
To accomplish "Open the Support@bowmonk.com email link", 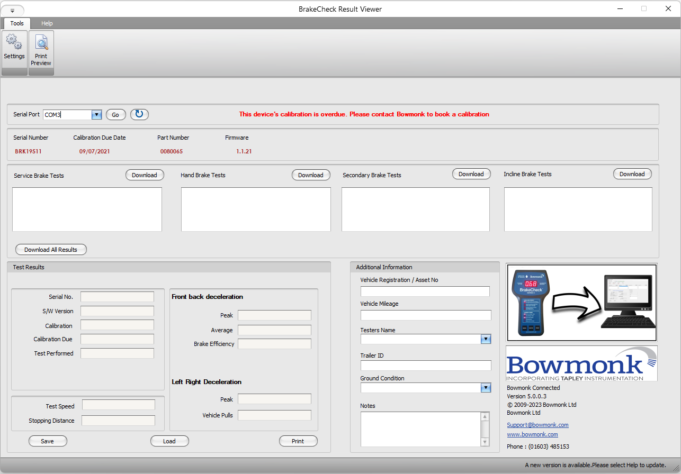I will click(537, 425).
